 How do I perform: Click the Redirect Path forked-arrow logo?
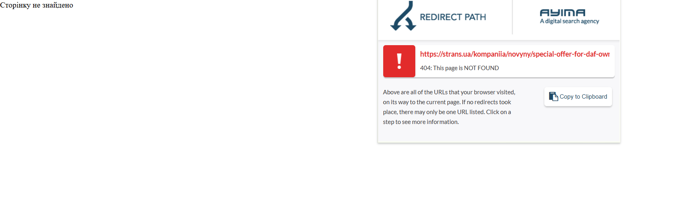coord(403,16)
